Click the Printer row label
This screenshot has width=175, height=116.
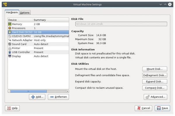16,48
